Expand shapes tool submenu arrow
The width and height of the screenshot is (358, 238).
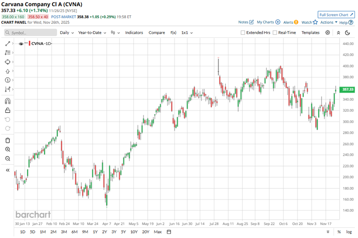pos(13,62)
